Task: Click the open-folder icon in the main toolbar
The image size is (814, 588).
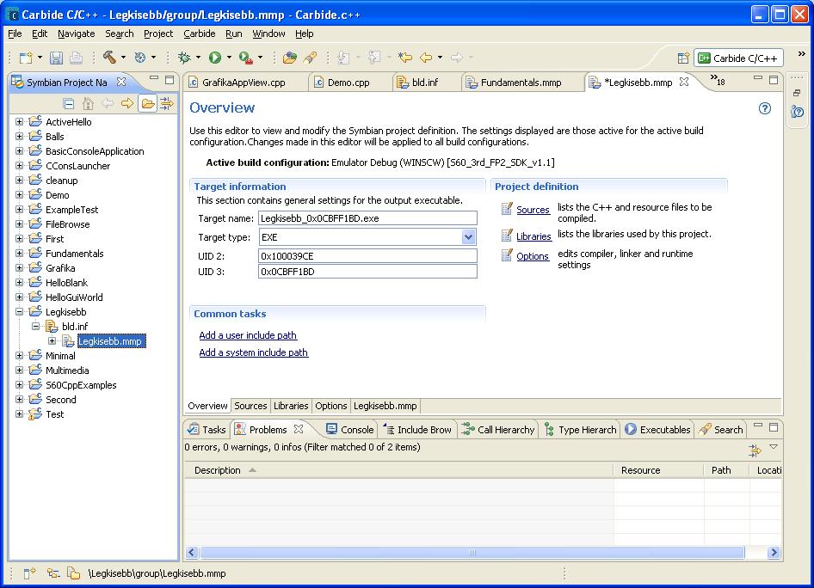Action: point(290,58)
